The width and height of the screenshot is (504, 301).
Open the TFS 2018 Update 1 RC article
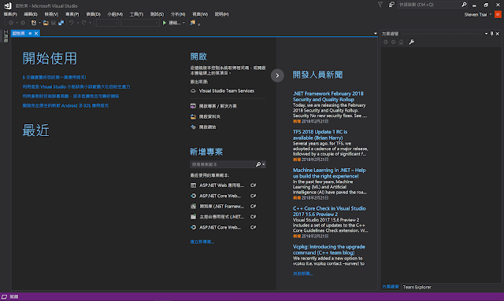click(320, 134)
